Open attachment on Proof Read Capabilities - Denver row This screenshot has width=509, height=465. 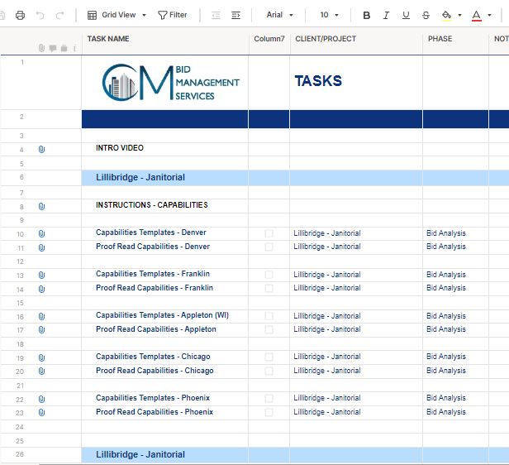(41, 248)
